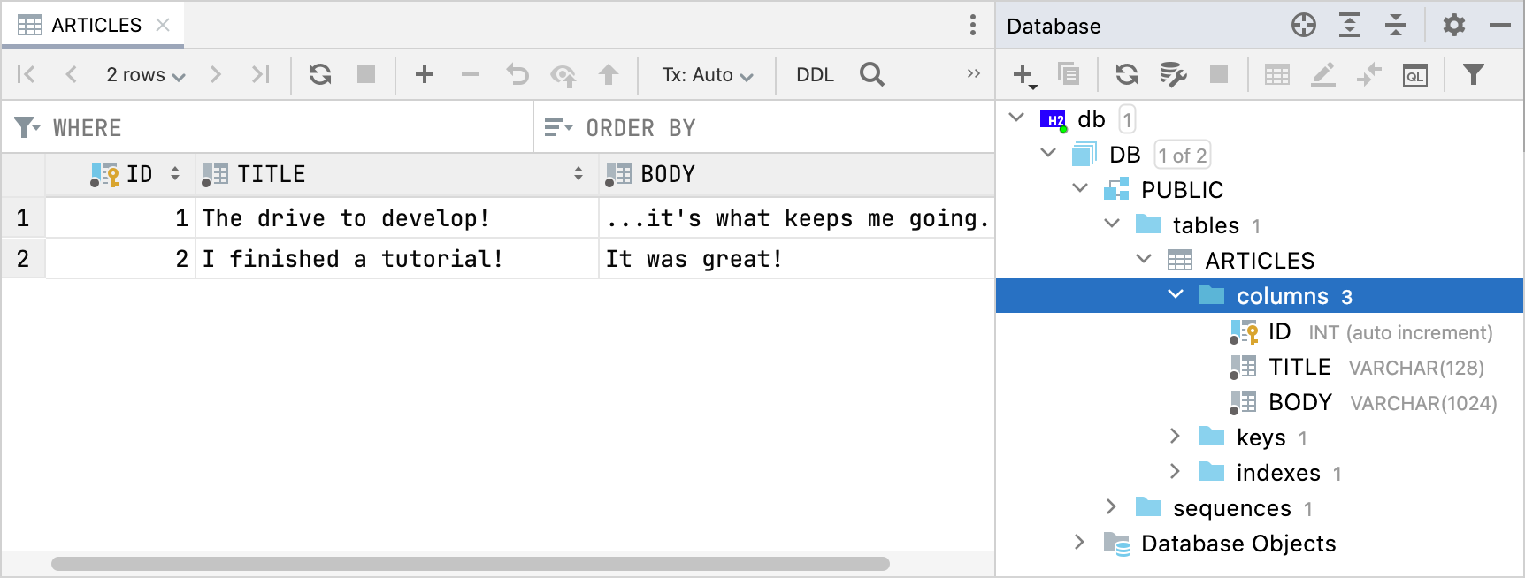This screenshot has width=1525, height=578.
Task: Click the filter funnel in Database panel
Action: [1473, 74]
